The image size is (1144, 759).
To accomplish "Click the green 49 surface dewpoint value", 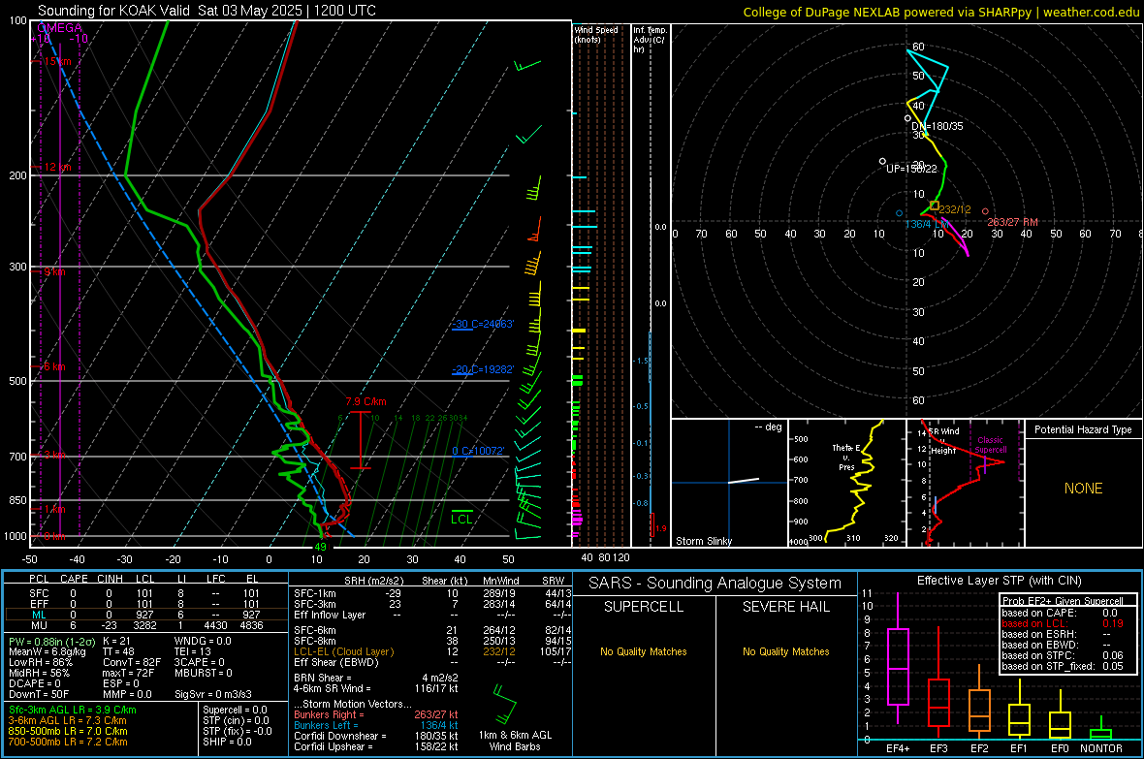I will [320, 547].
